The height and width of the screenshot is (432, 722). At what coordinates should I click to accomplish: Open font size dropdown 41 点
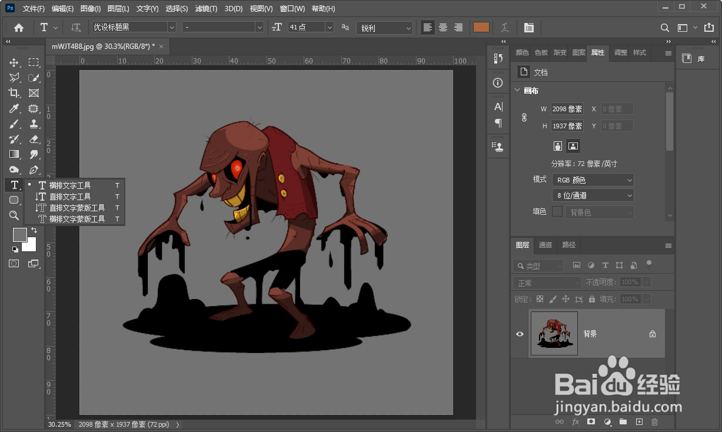coord(311,27)
